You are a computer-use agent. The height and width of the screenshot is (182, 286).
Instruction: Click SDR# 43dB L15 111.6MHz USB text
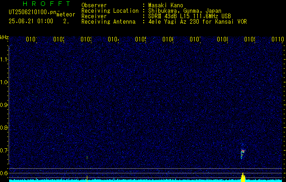[x=190, y=16]
